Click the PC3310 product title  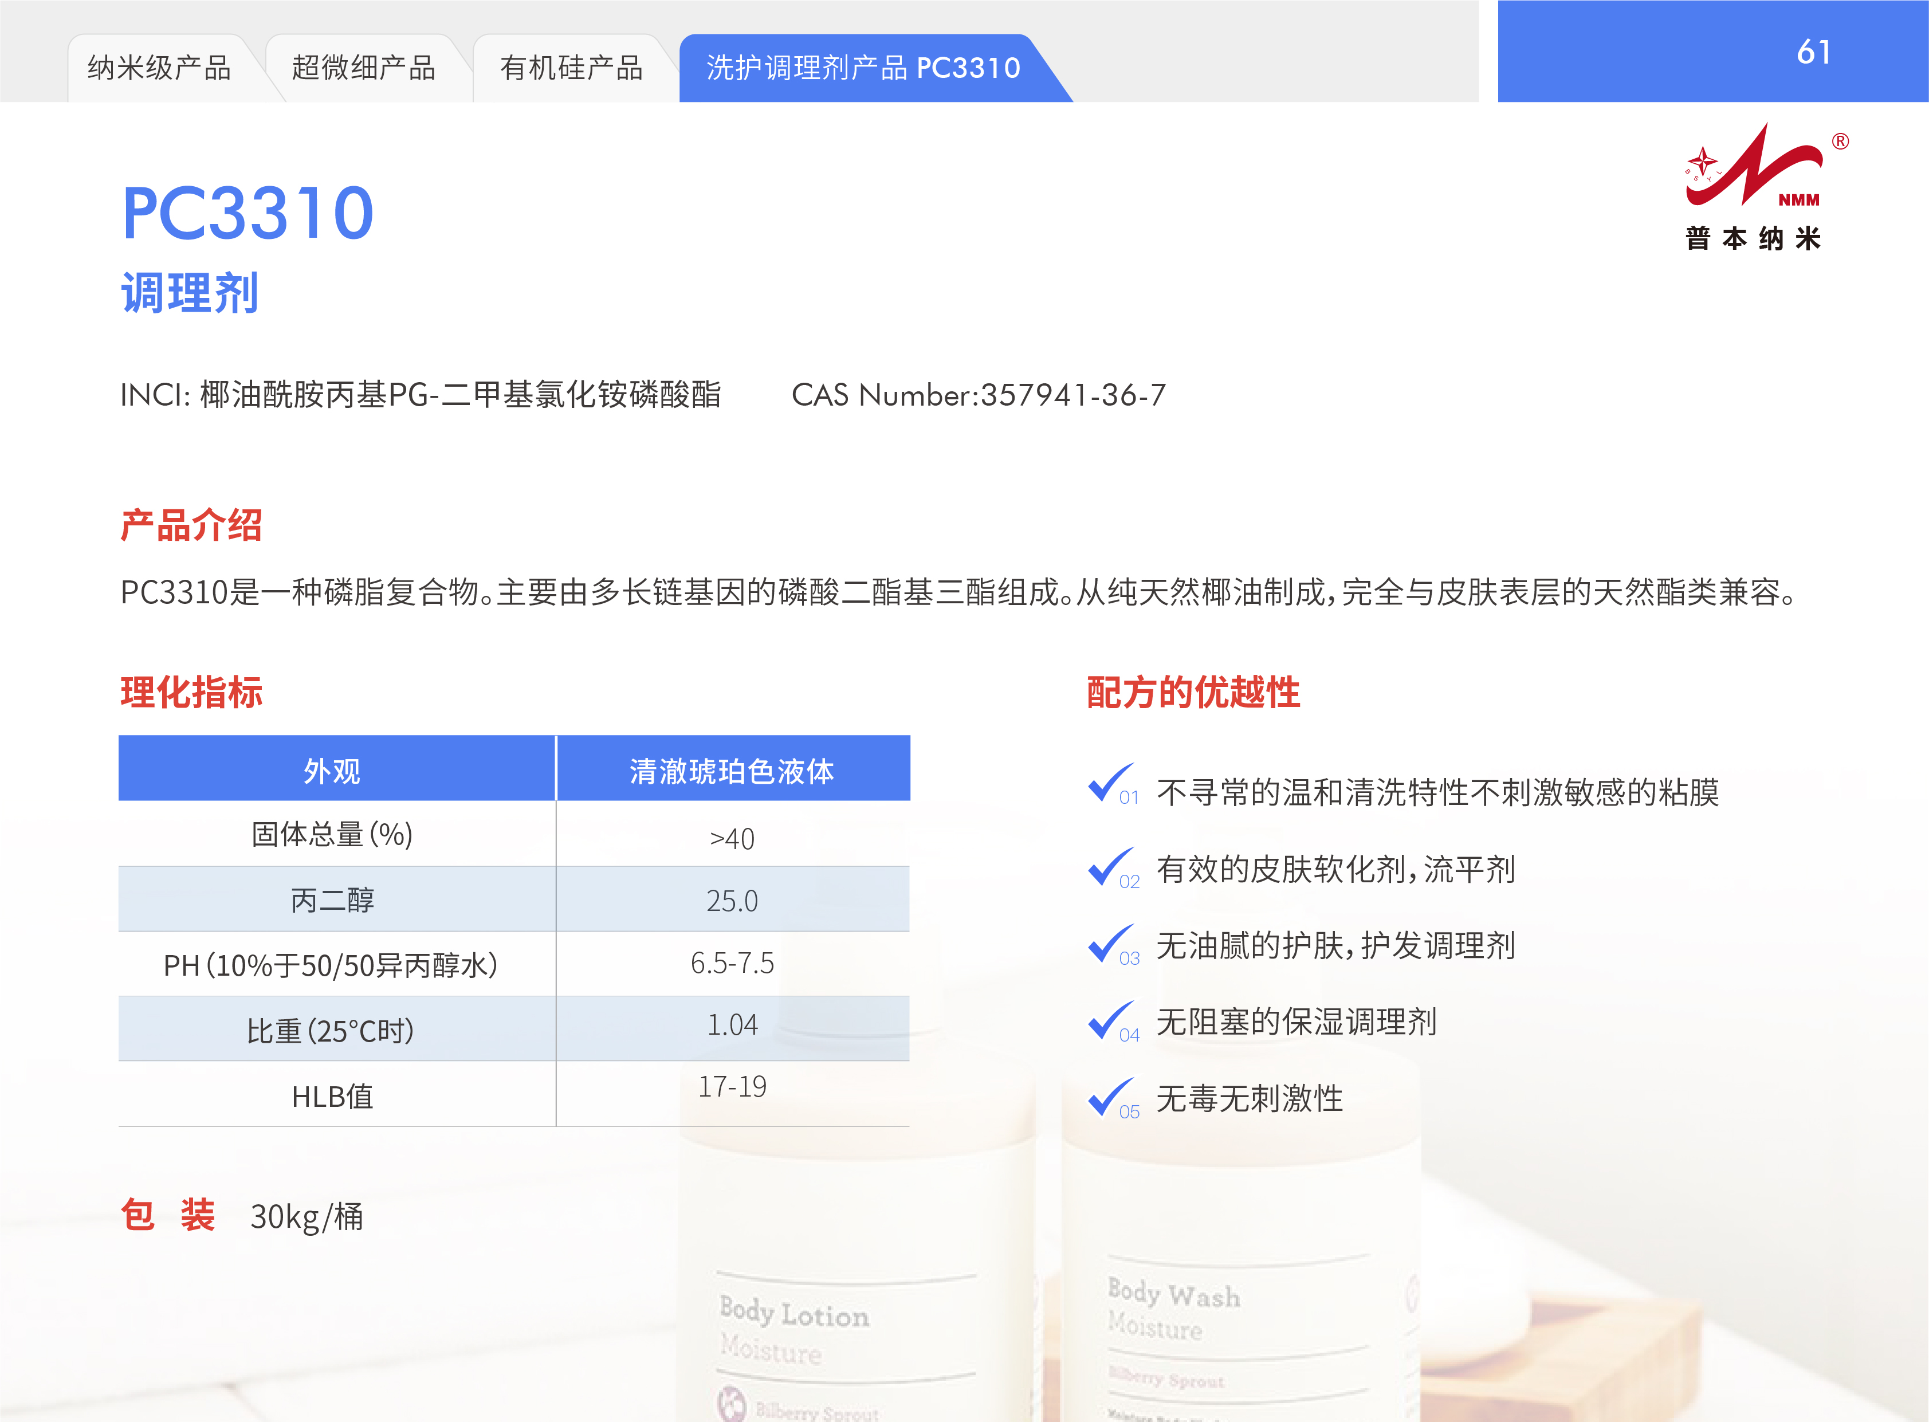[248, 213]
